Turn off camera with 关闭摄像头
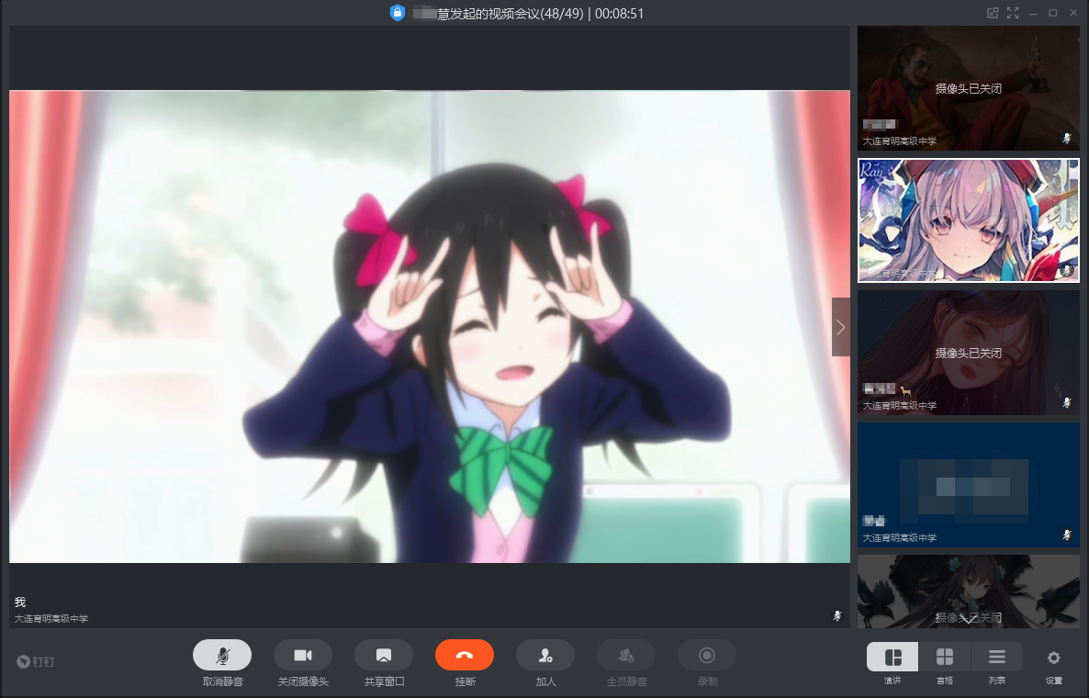 303,655
